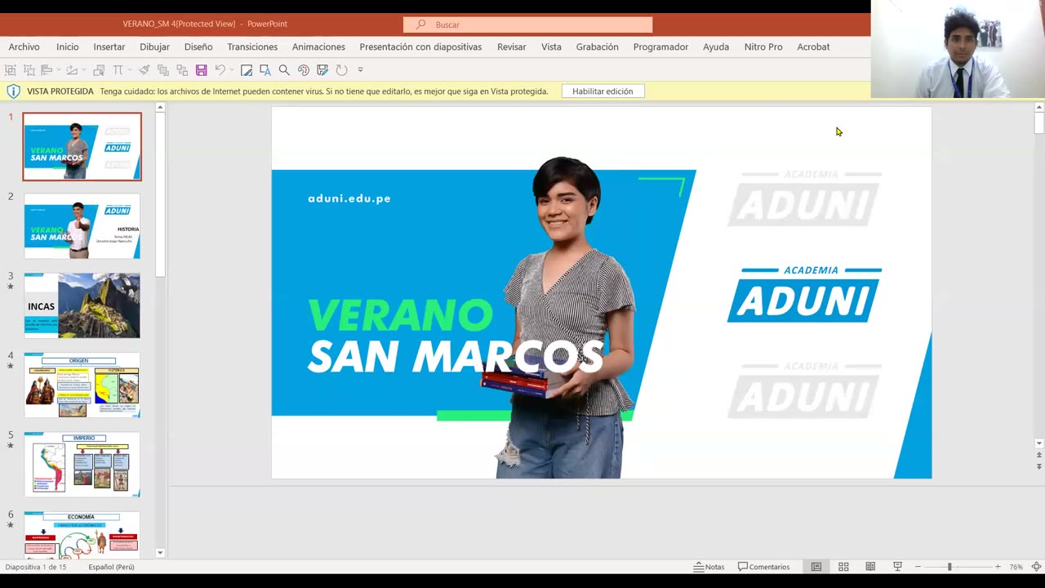
Task: Toggle the Comentarios pane button
Action: point(763,567)
